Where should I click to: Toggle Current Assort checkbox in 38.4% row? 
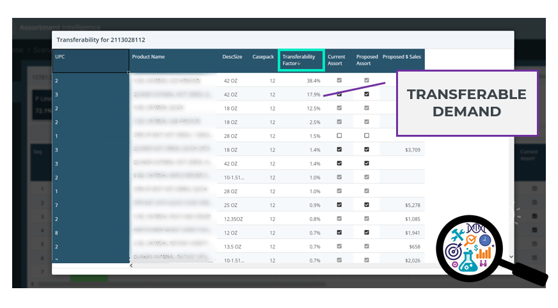coord(339,81)
